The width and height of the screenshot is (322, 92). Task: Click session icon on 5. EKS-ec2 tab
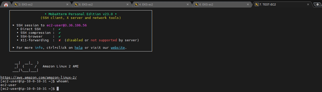tap(76, 4)
